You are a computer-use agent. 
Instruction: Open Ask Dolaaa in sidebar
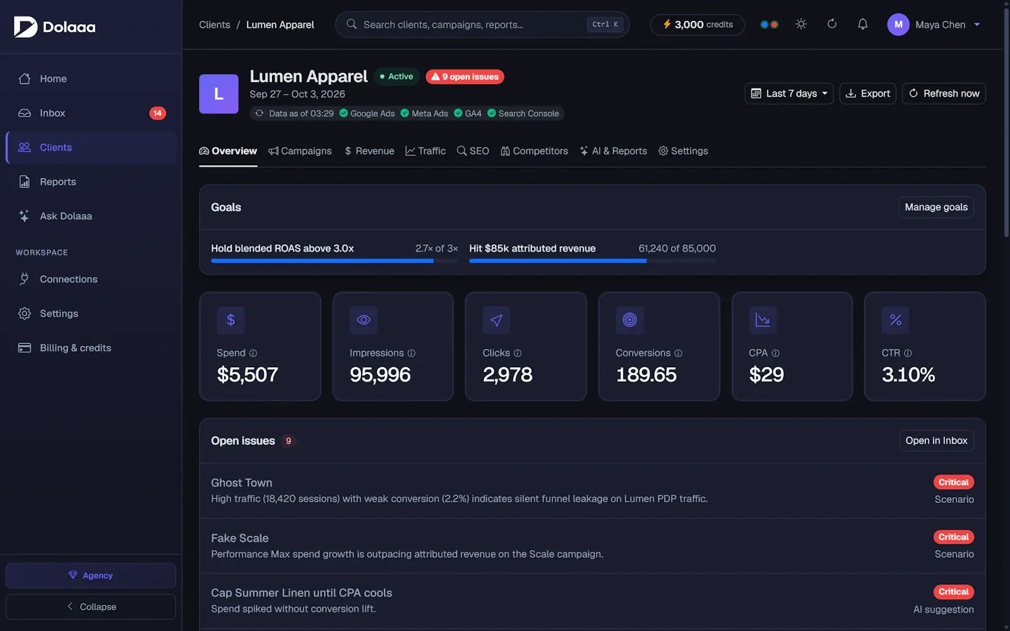[91, 216]
